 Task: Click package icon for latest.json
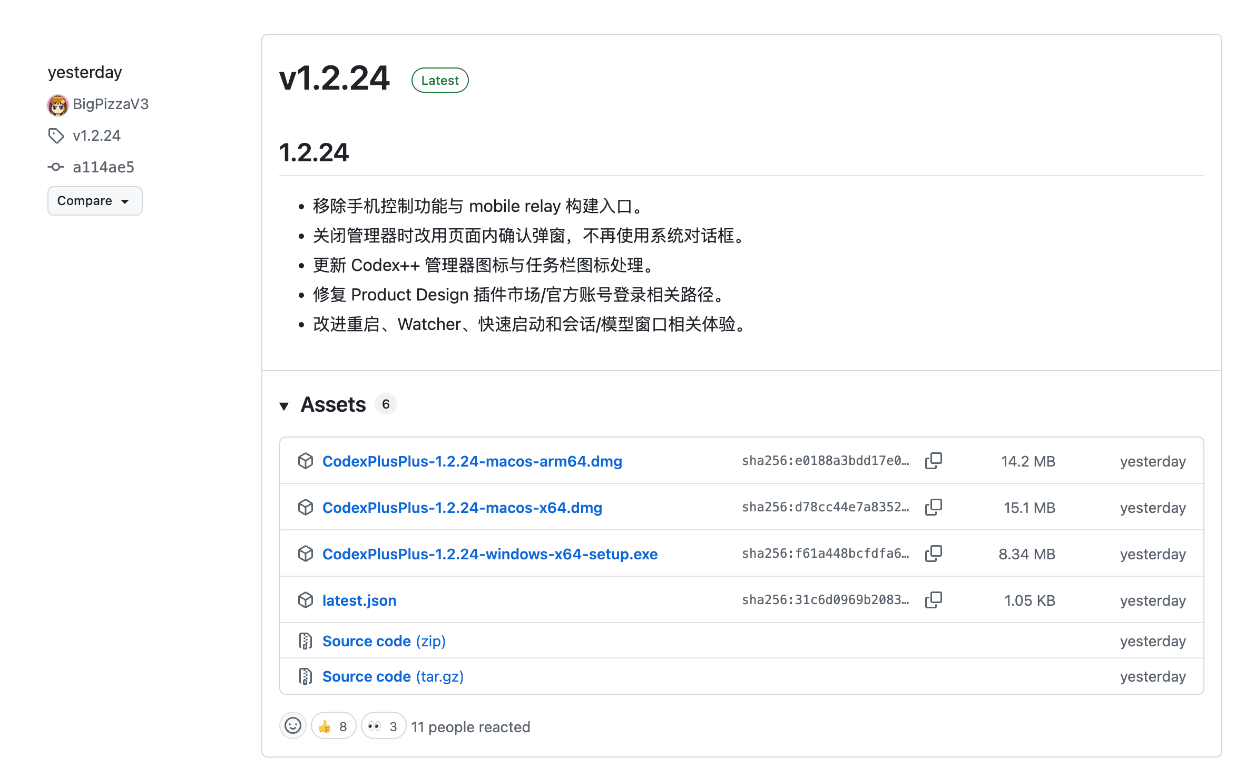[306, 600]
